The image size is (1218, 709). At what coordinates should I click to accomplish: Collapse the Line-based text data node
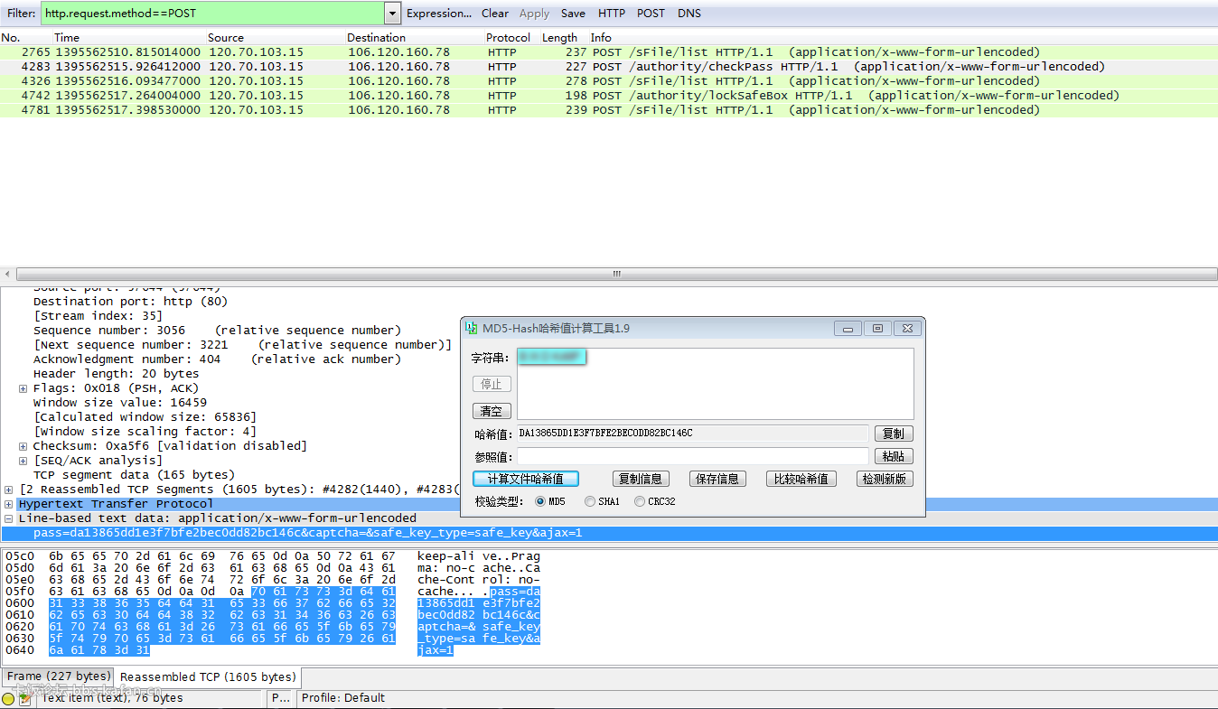[x=9, y=518]
